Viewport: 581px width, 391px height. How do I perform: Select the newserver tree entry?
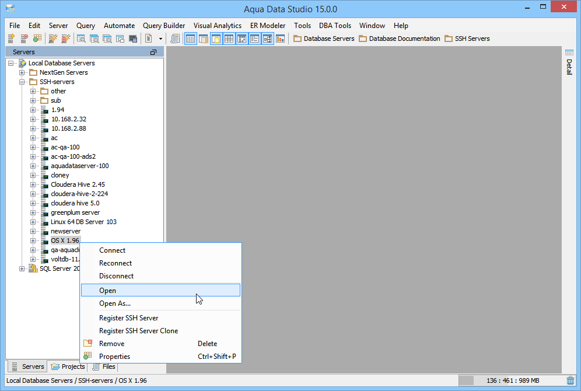(x=65, y=231)
